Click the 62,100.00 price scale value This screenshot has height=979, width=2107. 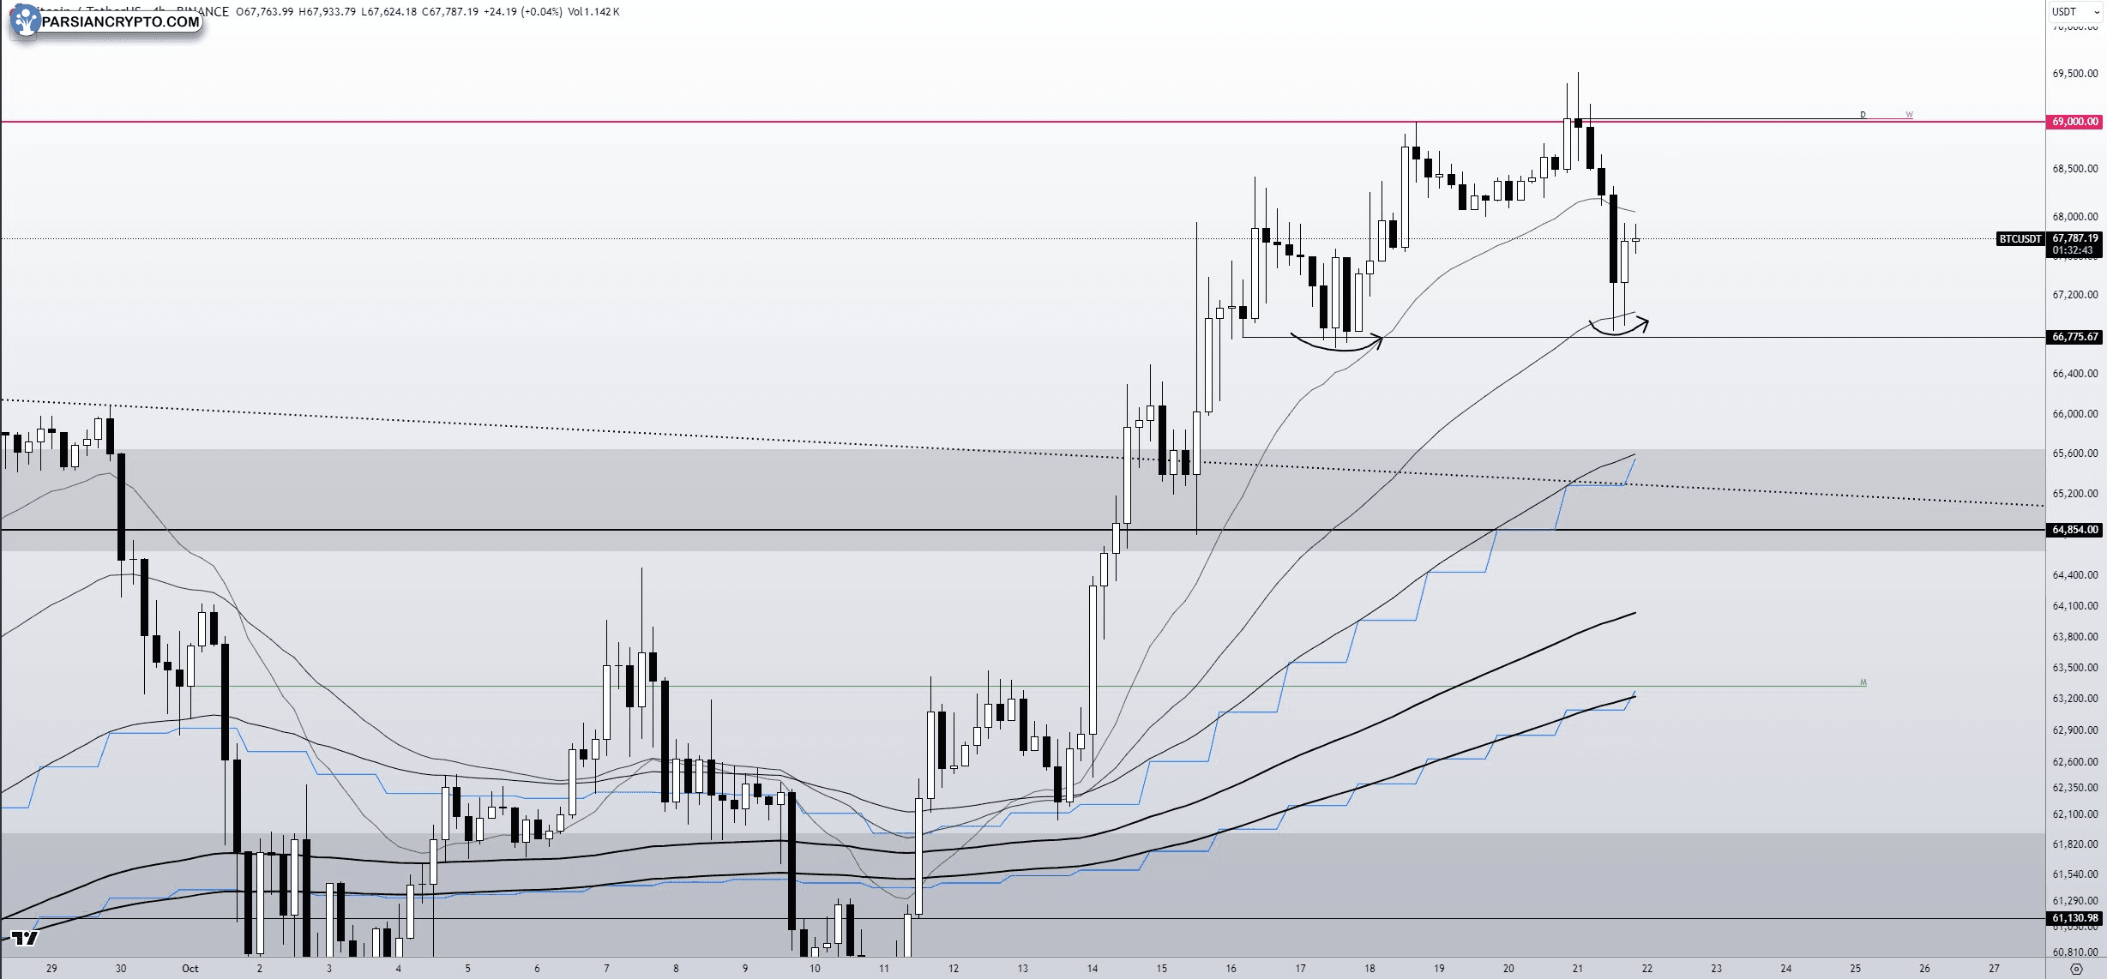(x=2075, y=814)
